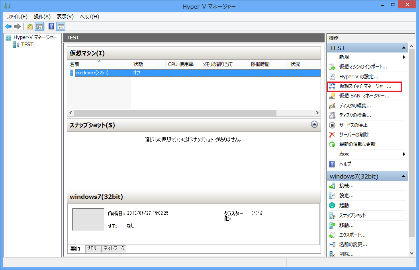
Task: Open the ファイル(F) menu
Action: 17,17
